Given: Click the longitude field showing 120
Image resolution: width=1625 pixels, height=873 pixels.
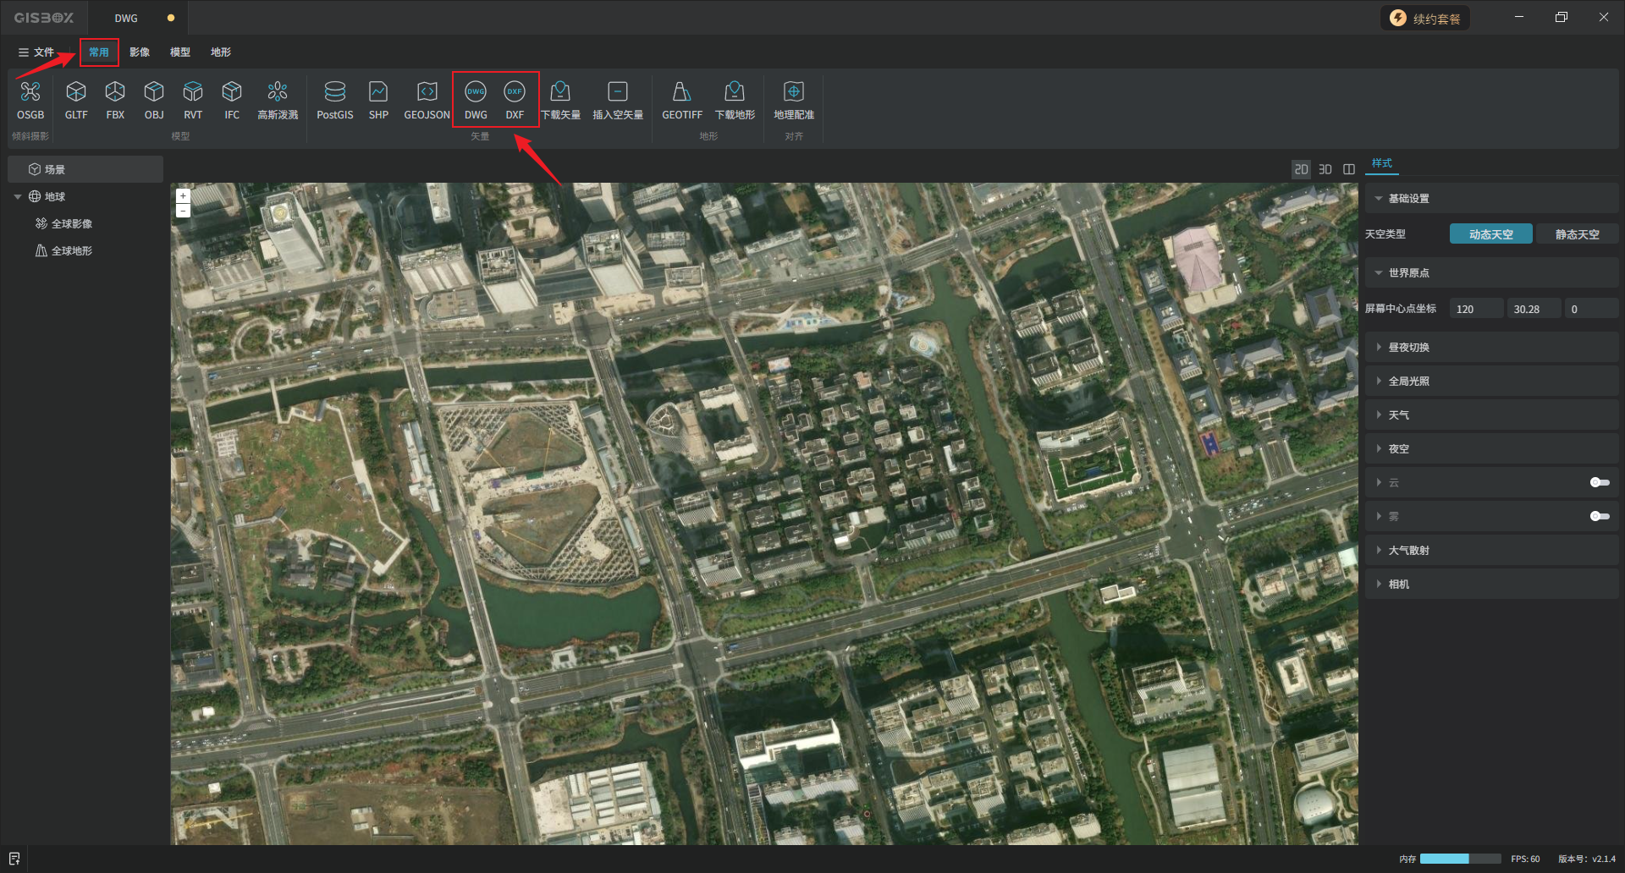Looking at the screenshot, I should pos(1475,309).
